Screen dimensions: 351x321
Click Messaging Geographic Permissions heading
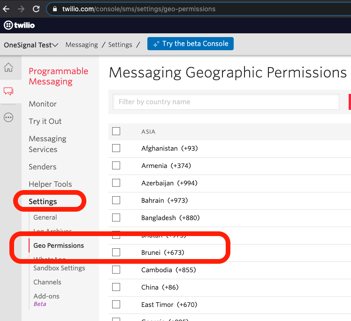click(228, 73)
